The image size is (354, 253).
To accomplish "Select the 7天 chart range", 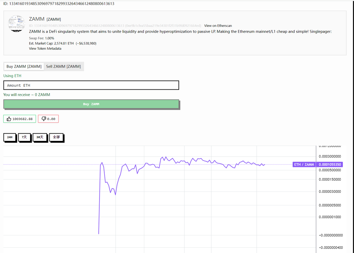I will [24, 137].
